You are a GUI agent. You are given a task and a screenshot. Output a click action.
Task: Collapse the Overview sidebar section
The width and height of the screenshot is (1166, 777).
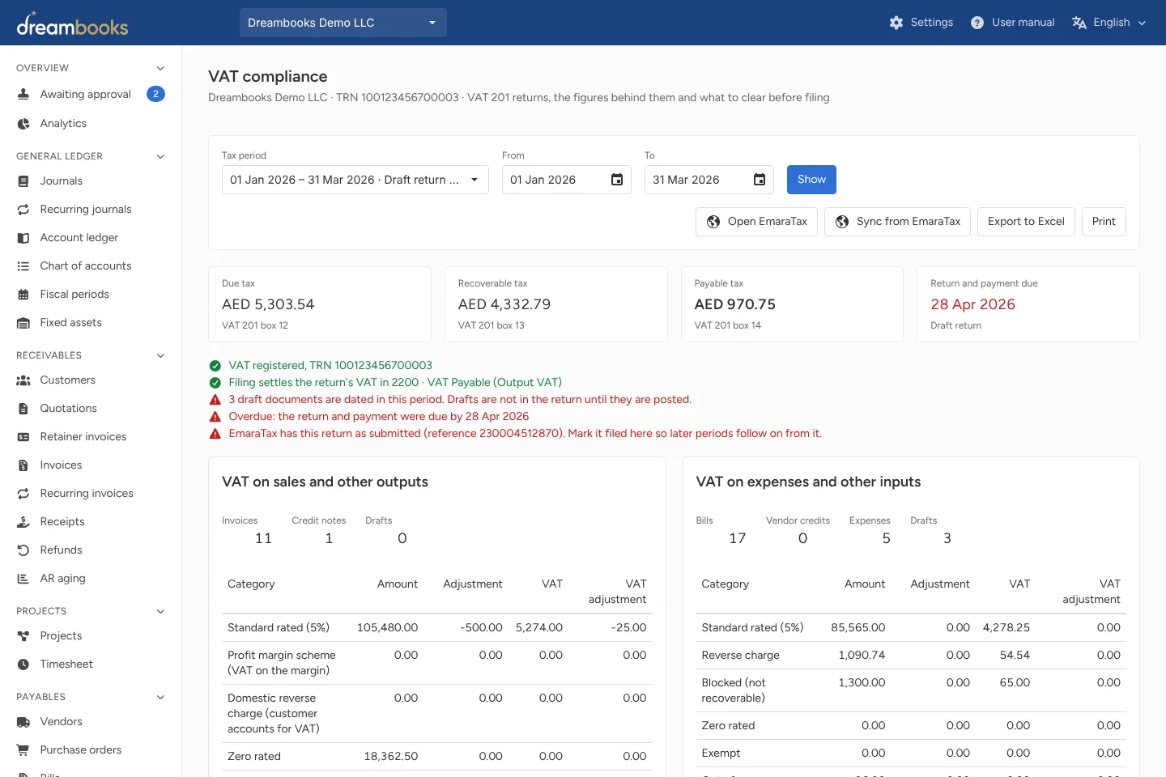pyautogui.click(x=160, y=68)
